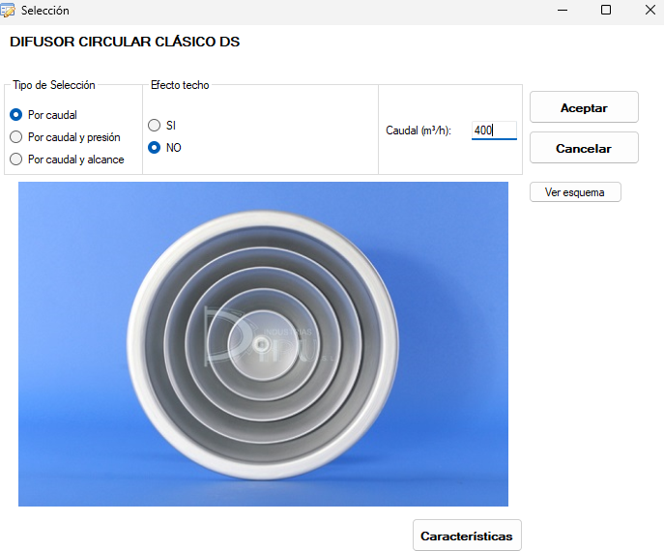Viewport: 664px width, 551px height.
Task: Click the 'Caudal (m³/h):' label
Action: [419, 130]
